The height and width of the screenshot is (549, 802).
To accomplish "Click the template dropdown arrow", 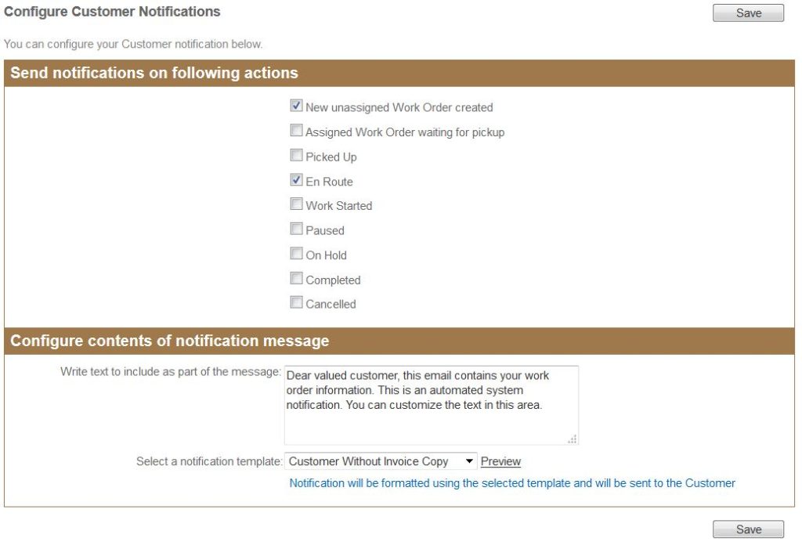I will (469, 461).
